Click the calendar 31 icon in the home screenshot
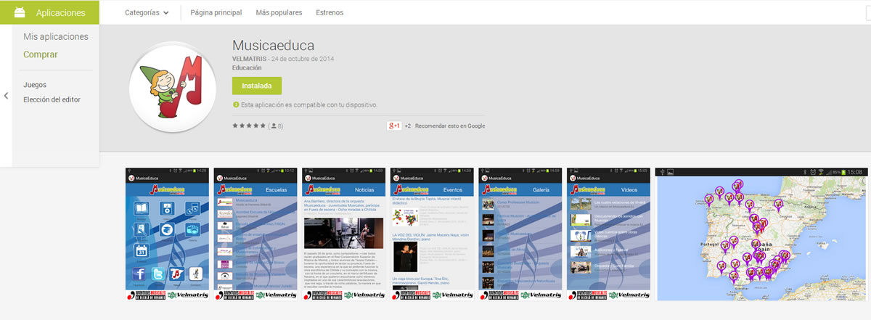This screenshot has width=871, height=320. (142, 250)
